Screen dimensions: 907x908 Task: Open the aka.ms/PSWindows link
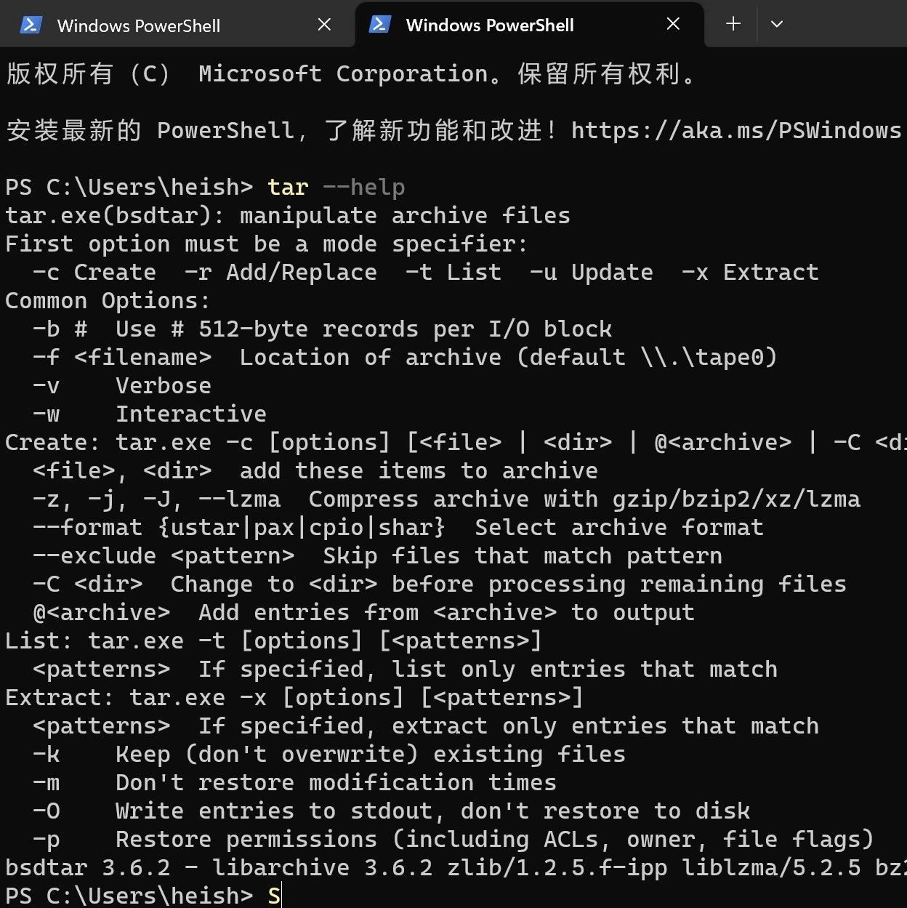[734, 130]
